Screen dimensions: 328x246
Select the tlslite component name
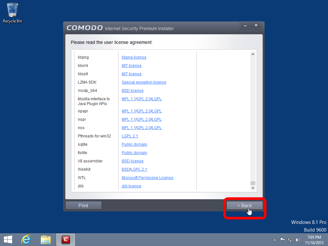pyautogui.click(x=82, y=153)
